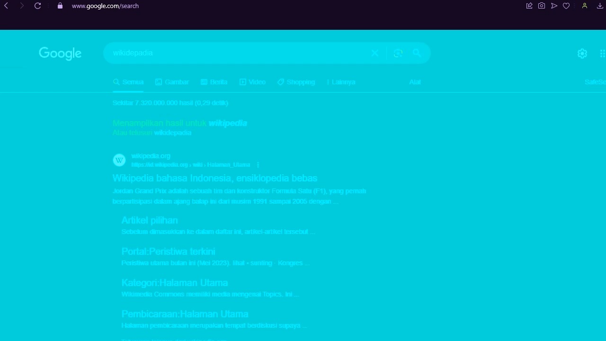The image size is (606, 341).
Task: Open downloads with the download arrow icon
Action: coord(600,6)
